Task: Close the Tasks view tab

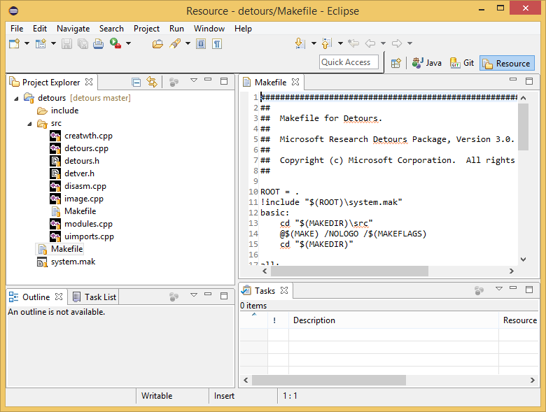Action: 284,290
